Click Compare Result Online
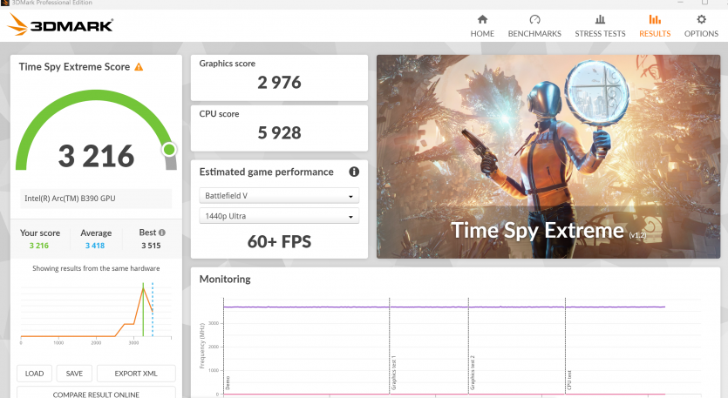The width and height of the screenshot is (728, 398). point(96,394)
